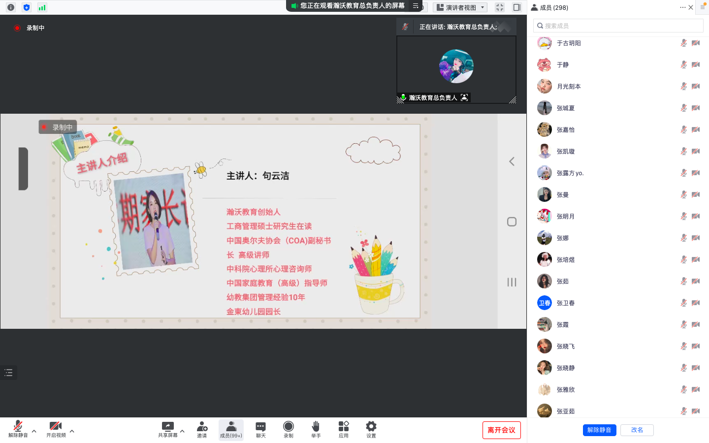Expand video options arrow beside 开启视频

(x=72, y=431)
